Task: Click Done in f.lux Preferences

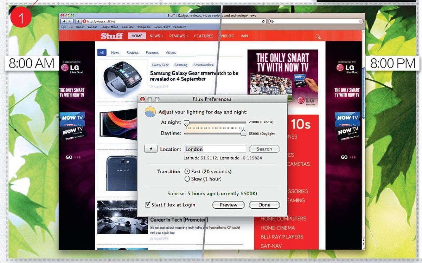Action: click(264, 205)
